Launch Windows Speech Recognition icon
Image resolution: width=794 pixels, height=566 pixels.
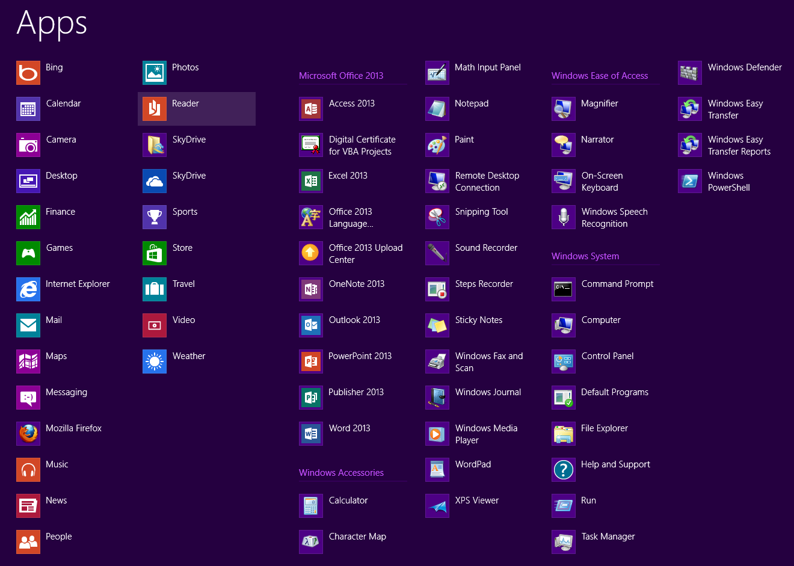tap(564, 217)
